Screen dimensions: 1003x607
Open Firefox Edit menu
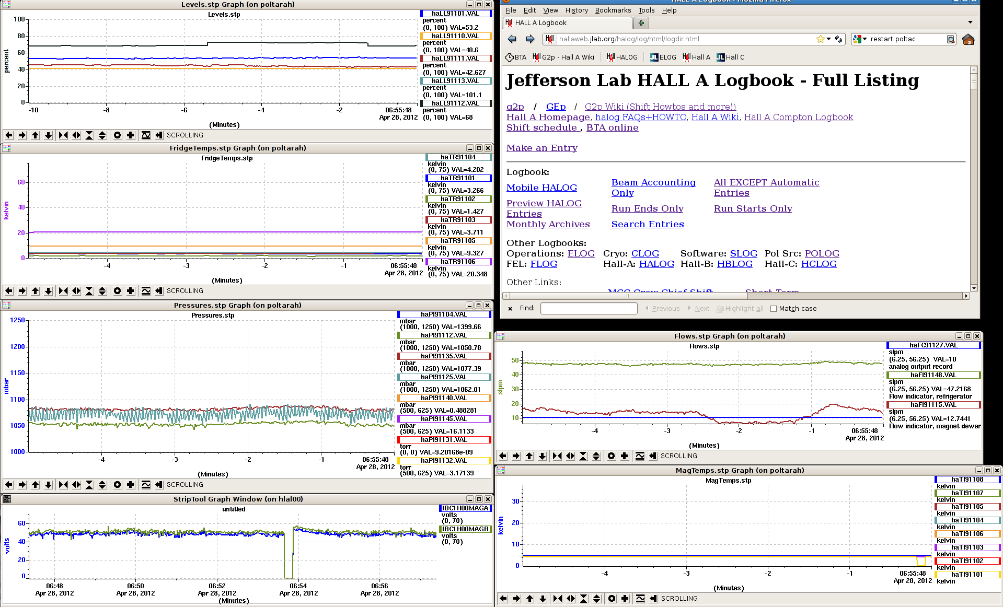click(x=529, y=10)
